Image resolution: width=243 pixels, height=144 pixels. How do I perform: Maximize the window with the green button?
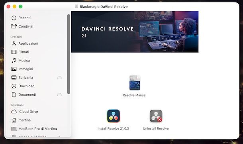(20, 6)
